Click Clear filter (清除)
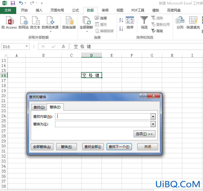 157,18
